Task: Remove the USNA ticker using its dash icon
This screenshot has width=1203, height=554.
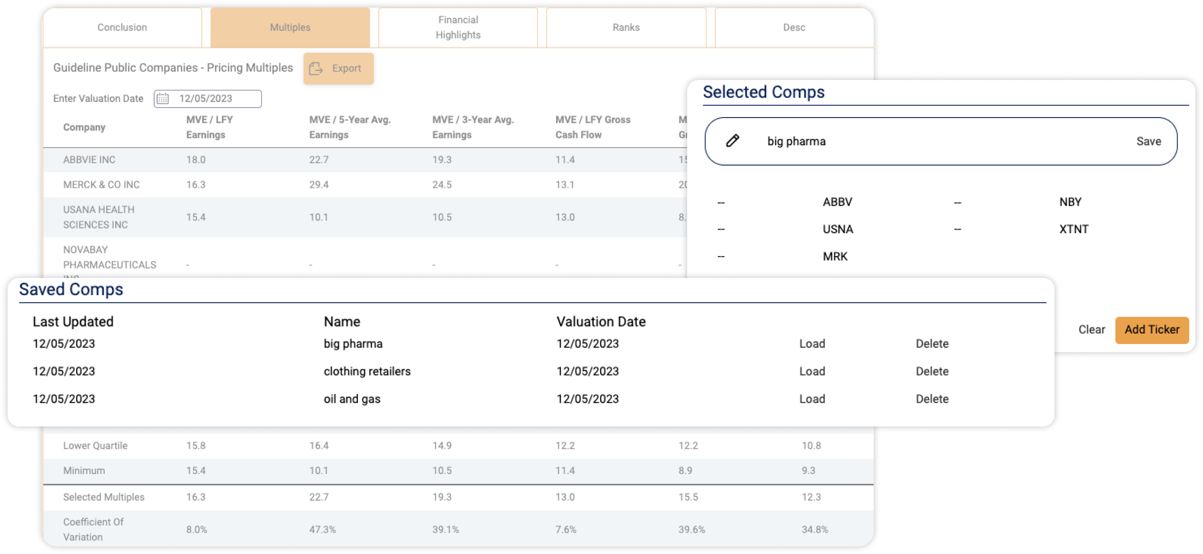Action: pos(721,229)
